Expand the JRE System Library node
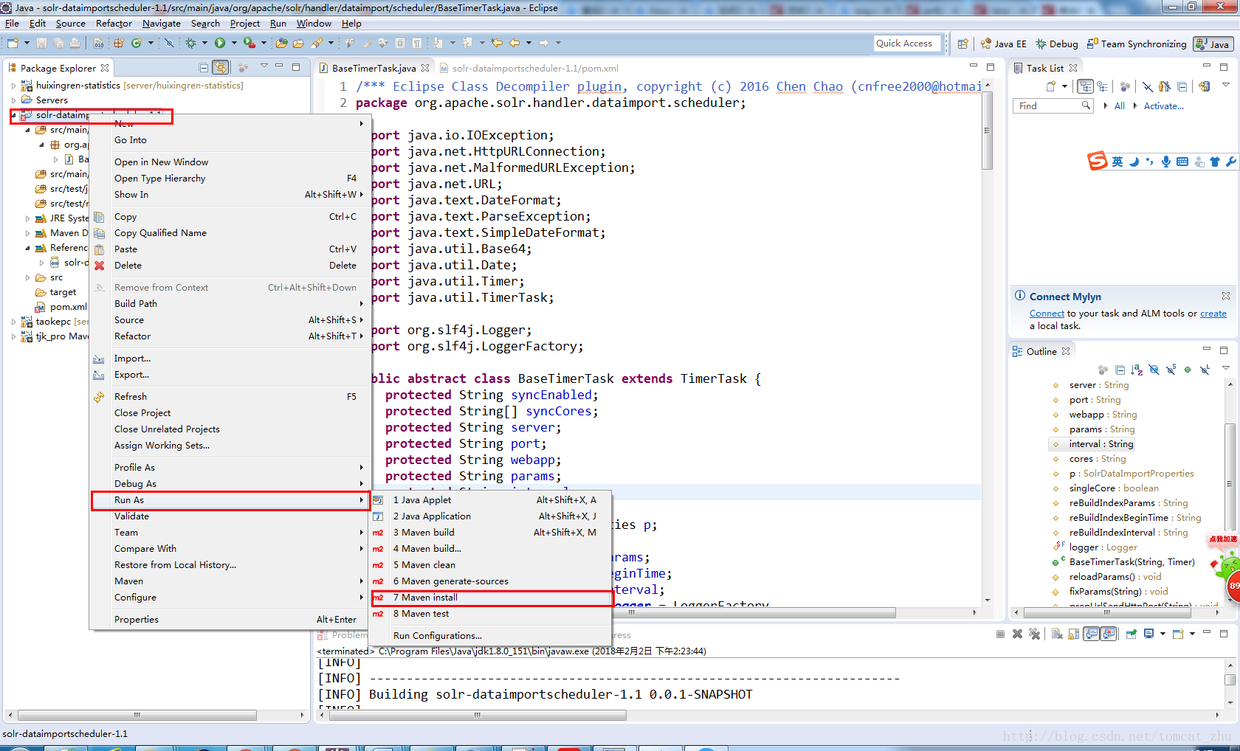This screenshot has height=751, width=1240. point(28,218)
